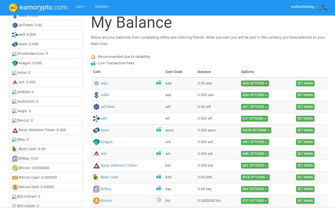Open the Basic Attention Token link
Screen dimensions: 335x208
click(119, 166)
